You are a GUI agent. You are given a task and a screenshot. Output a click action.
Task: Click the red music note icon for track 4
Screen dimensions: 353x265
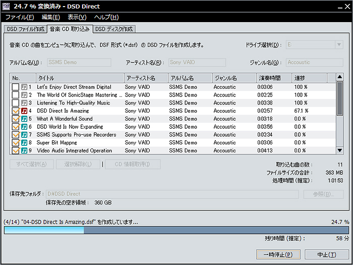tap(24, 111)
